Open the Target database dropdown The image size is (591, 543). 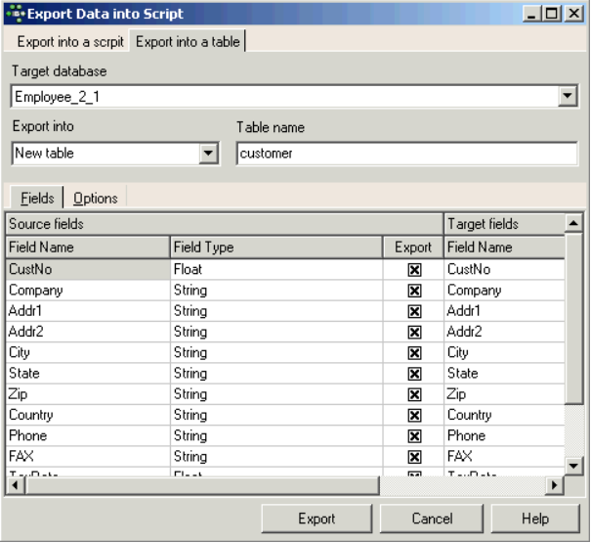click(569, 96)
